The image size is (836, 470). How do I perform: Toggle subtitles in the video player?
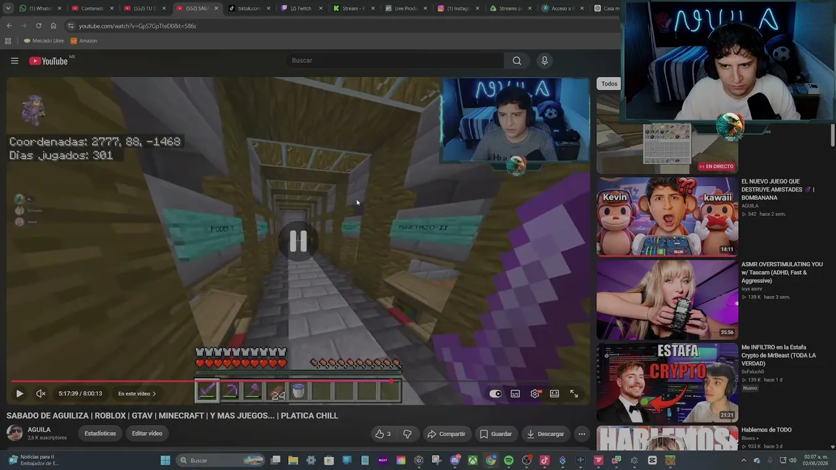(515, 394)
